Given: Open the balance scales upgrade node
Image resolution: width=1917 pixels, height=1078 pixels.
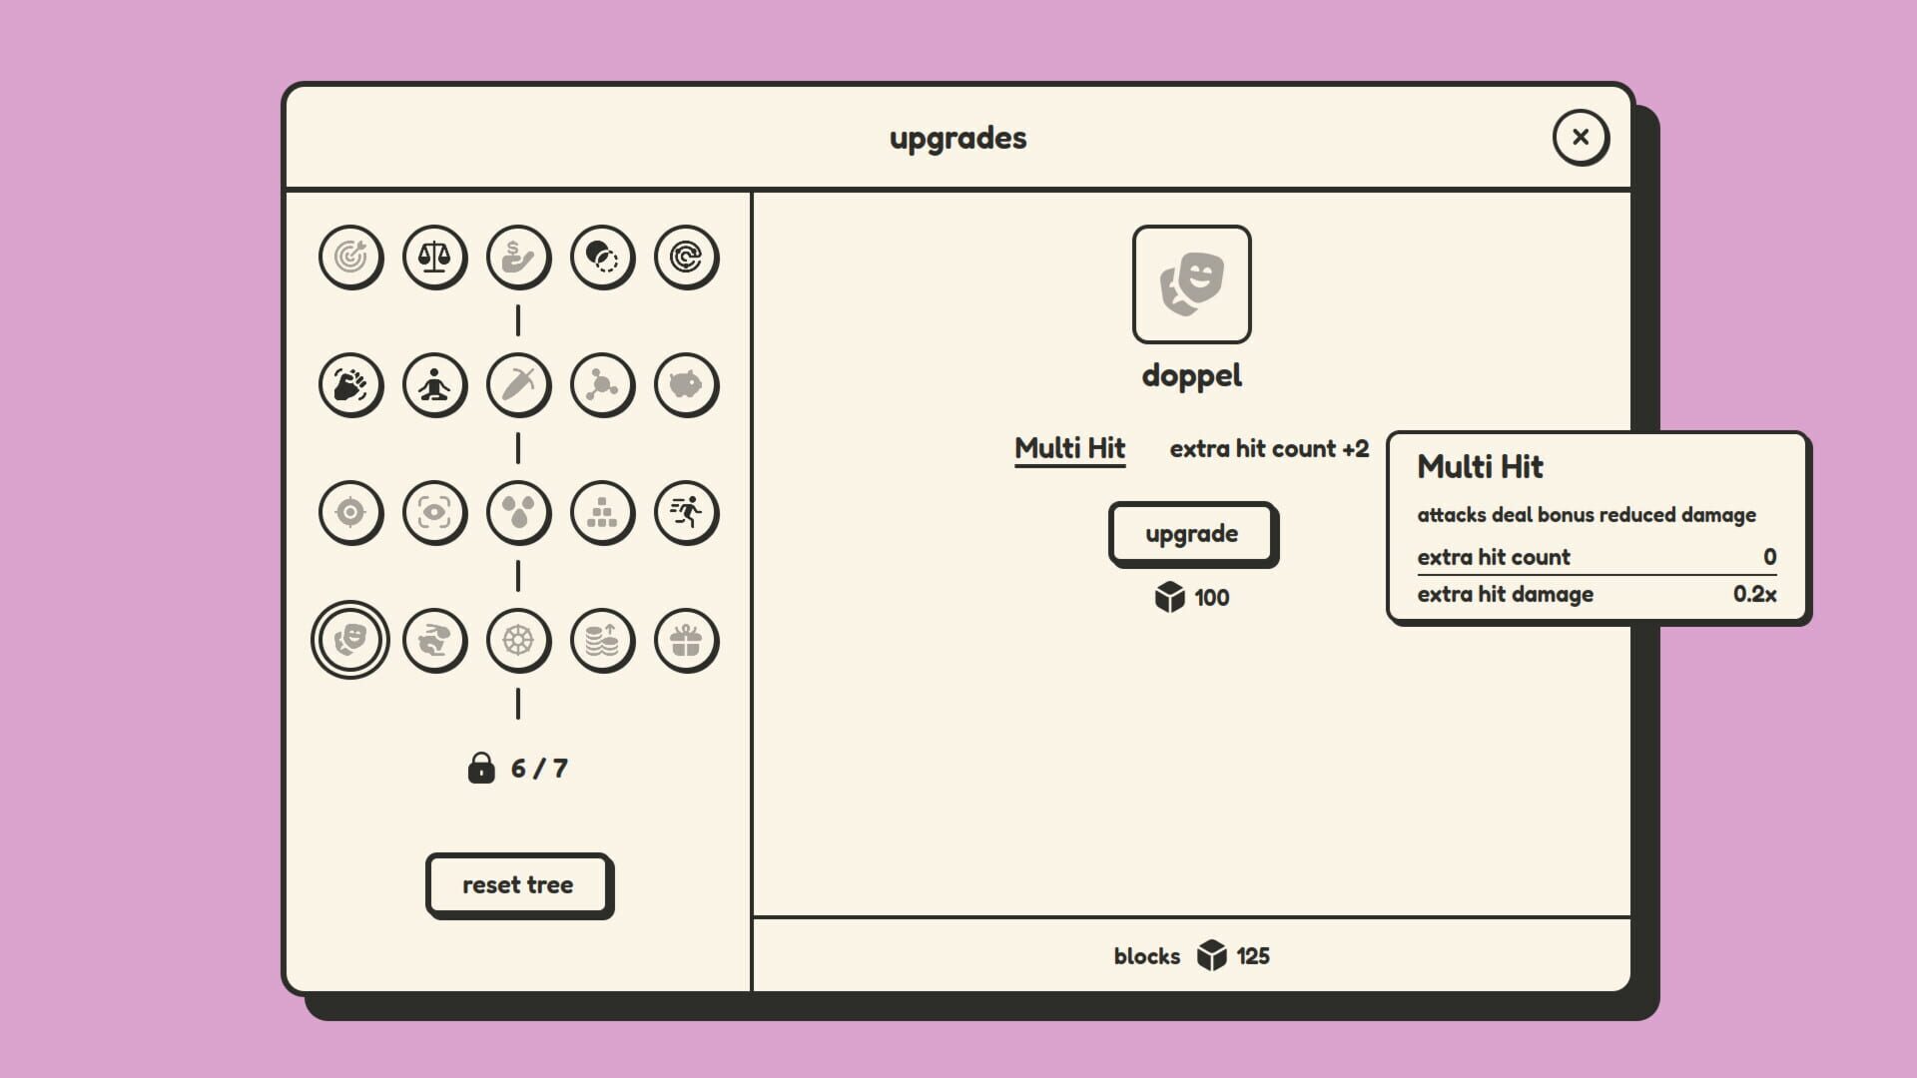Looking at the screenshot, I should 434,257.
